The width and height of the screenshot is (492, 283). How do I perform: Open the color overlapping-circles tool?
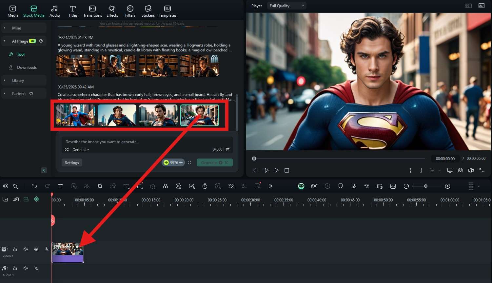[x=166, y=186]
